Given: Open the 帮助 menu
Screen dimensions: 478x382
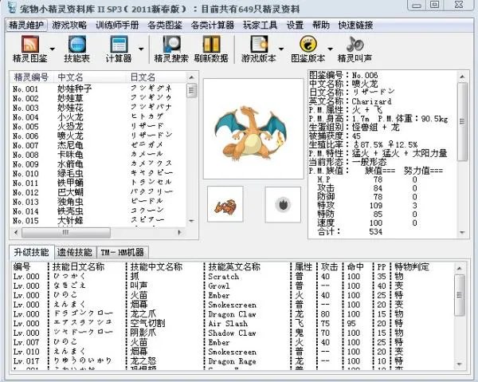Looking at the screenshot, I should point(321,25).
